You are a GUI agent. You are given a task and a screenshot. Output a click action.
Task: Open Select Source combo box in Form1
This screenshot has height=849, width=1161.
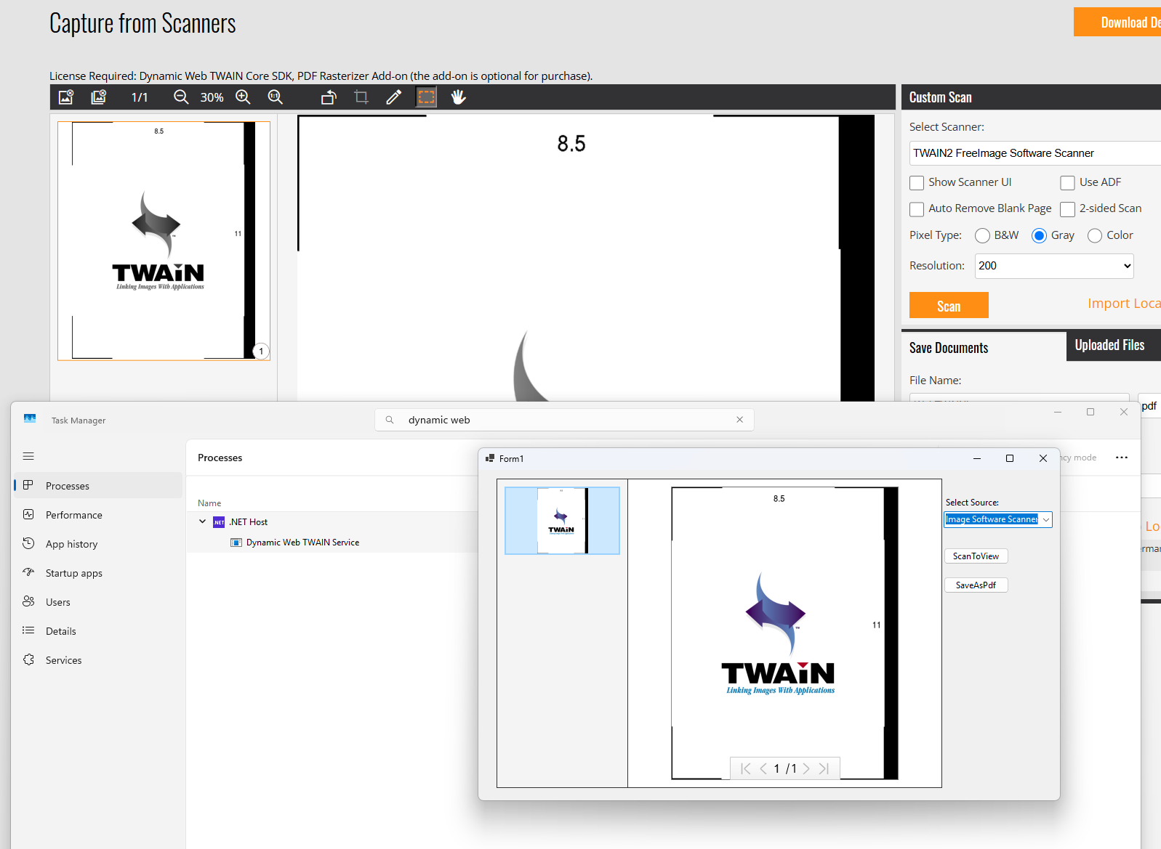(998, 519)
